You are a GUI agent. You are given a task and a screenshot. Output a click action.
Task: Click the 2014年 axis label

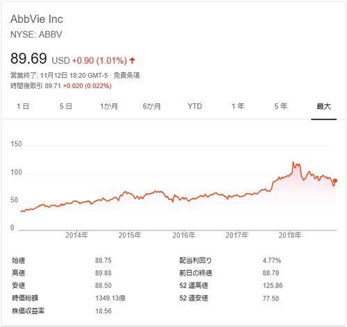[x=76, y=235]
